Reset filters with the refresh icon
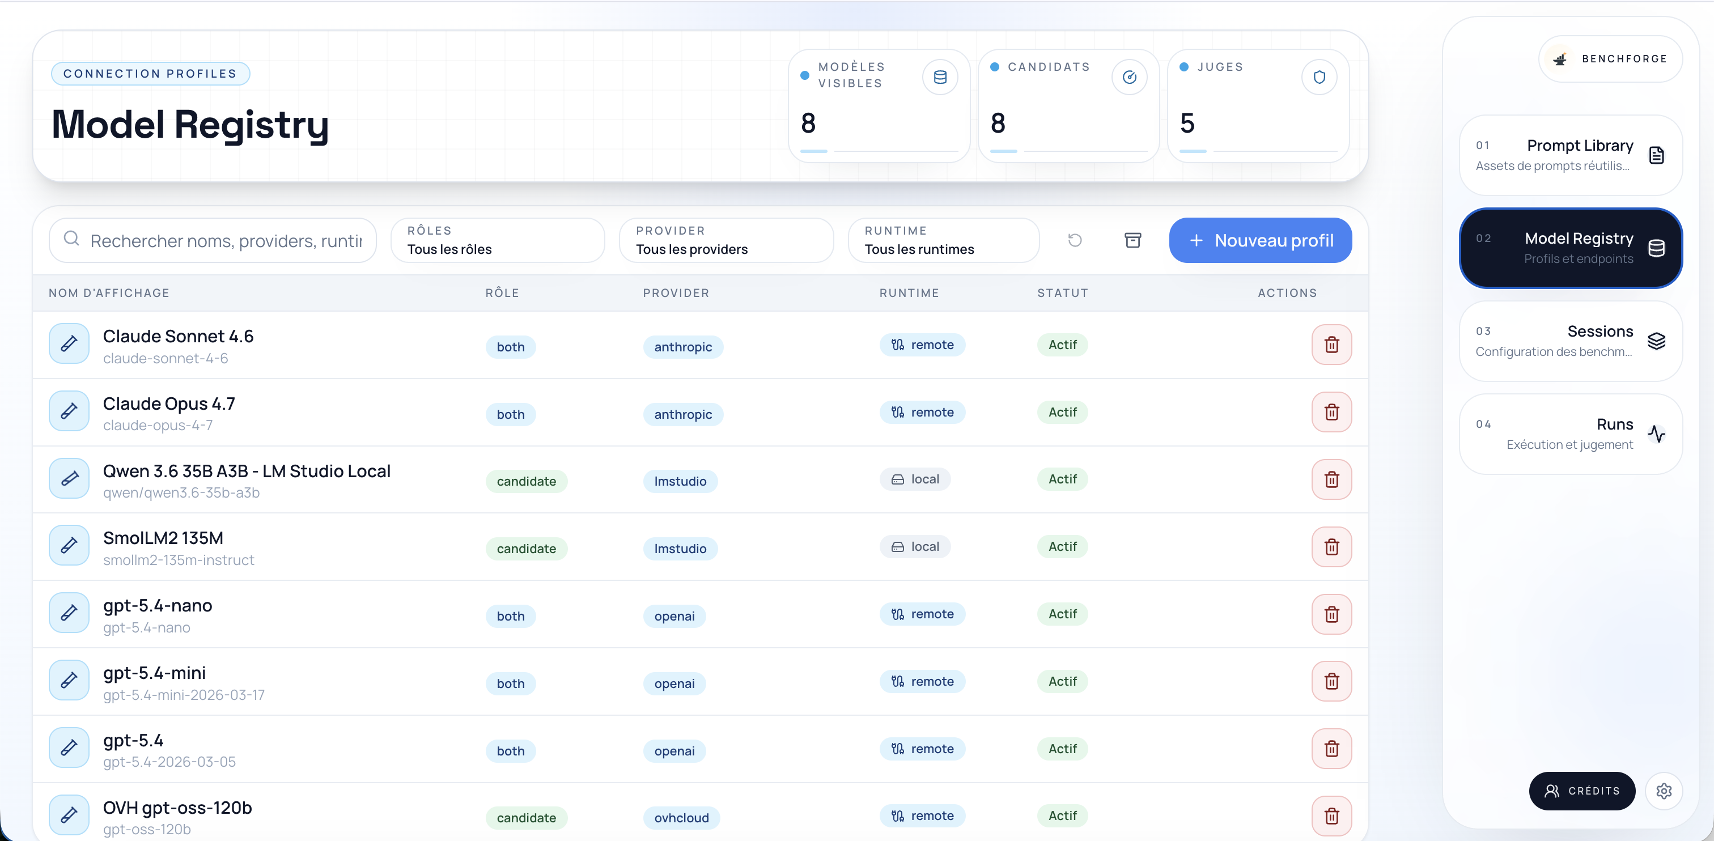The image size is (1714, 841). pos(1075,240)
